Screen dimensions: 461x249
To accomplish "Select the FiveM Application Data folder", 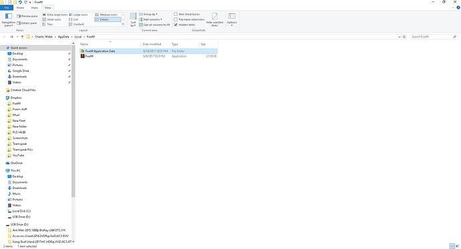I will tap(148, 51).
